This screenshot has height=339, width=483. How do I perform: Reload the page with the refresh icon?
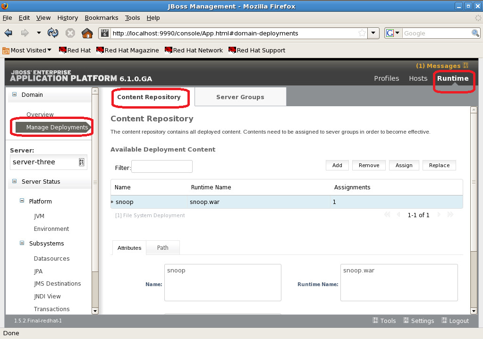click(53, 33)
